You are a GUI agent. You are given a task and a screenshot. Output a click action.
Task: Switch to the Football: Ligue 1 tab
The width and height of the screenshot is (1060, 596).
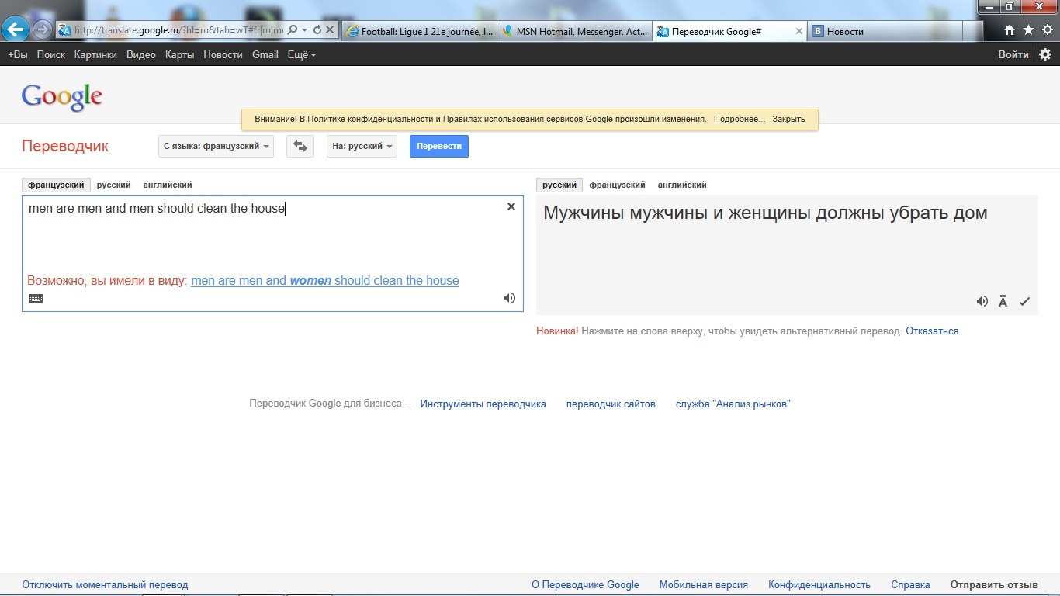[418, 31]
